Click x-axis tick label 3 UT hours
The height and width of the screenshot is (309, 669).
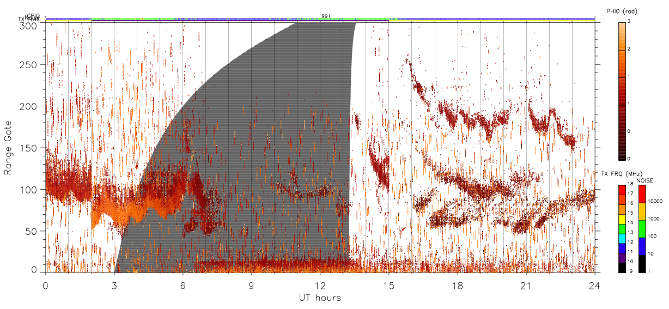click(114, 286)
